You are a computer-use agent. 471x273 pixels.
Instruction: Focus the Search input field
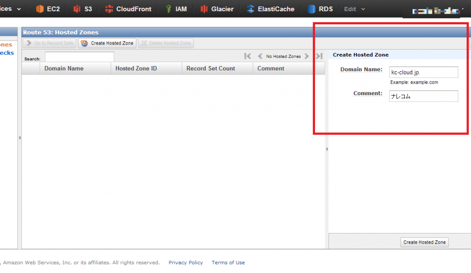coord(79,57)
